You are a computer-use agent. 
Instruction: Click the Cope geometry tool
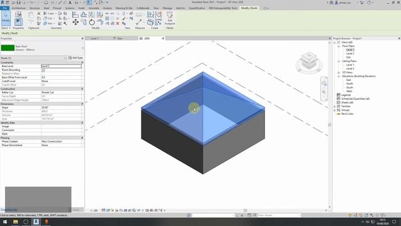click(x=49, y=13)
